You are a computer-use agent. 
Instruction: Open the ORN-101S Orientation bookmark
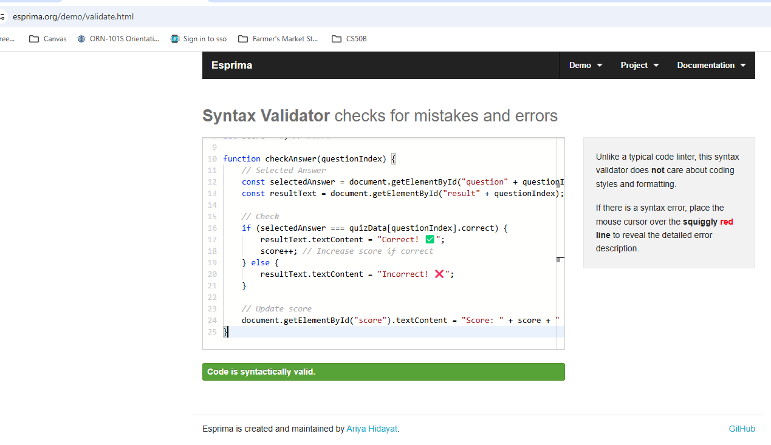click(118, 39)
